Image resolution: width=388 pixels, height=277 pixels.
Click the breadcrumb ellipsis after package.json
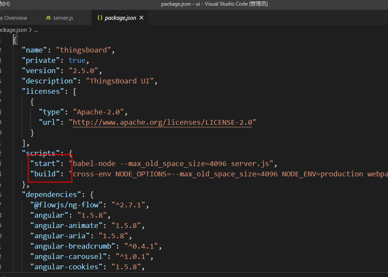pos(36,30)
